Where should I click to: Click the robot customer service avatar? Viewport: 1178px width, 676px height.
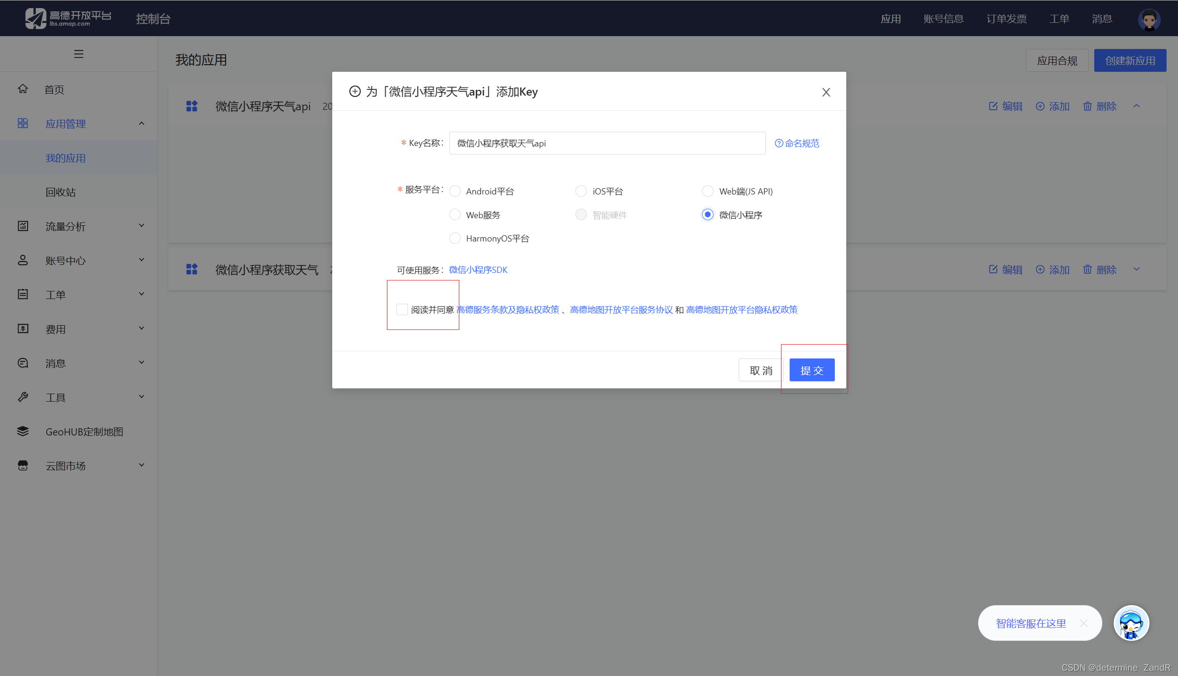[1131, 623]
